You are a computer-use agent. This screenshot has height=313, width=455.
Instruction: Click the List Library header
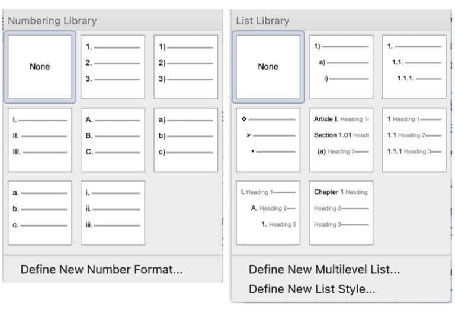point(262,21)
